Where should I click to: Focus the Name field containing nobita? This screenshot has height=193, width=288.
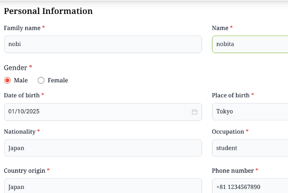[250, 44]
